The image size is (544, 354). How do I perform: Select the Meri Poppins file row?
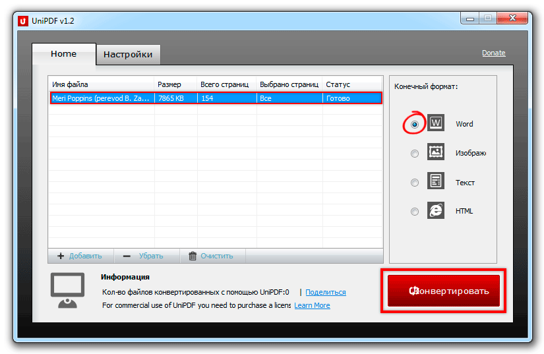point(216,98)
